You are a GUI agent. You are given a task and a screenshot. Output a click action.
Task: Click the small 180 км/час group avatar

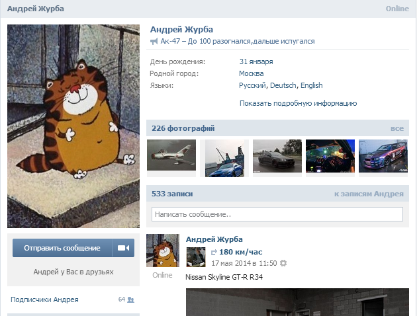[196, 257]
